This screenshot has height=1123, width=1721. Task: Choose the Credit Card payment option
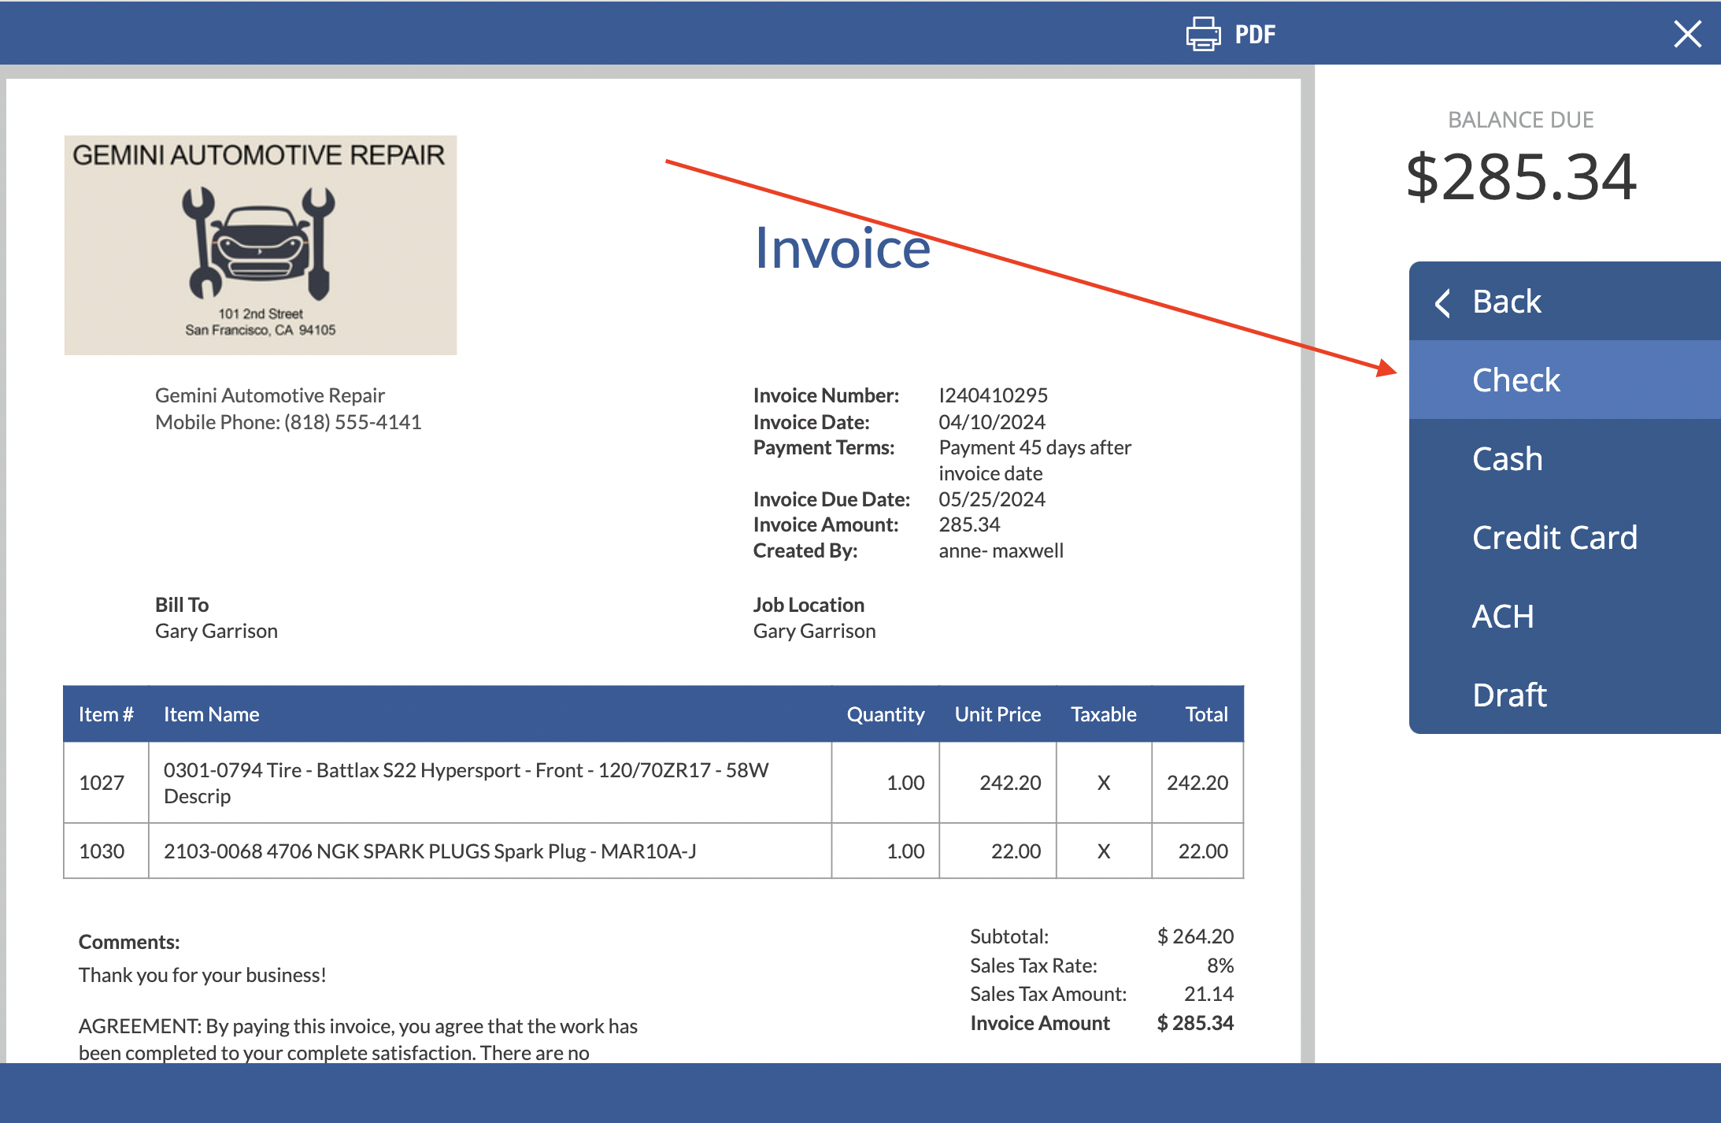(x=1555, y=537)
